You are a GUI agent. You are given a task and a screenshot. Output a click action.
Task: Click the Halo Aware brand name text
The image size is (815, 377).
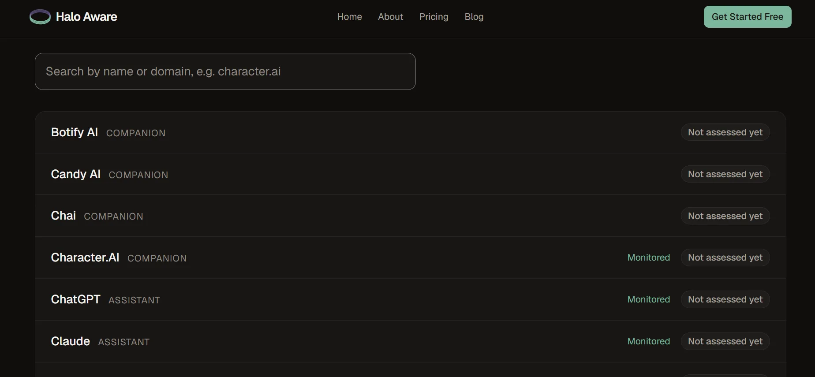pos(86,17)
